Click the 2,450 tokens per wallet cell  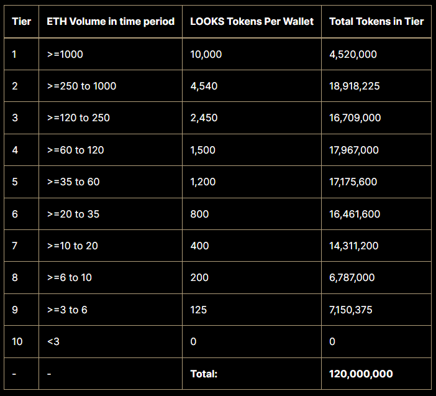(x=204, y=117)
